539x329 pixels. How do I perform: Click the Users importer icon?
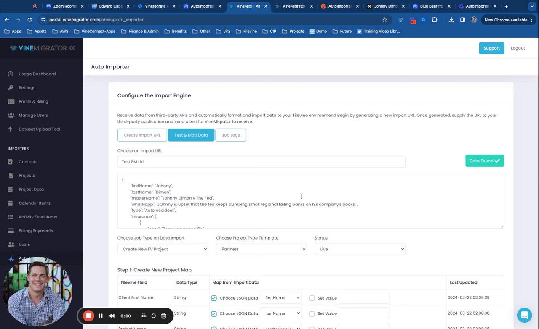11,245
